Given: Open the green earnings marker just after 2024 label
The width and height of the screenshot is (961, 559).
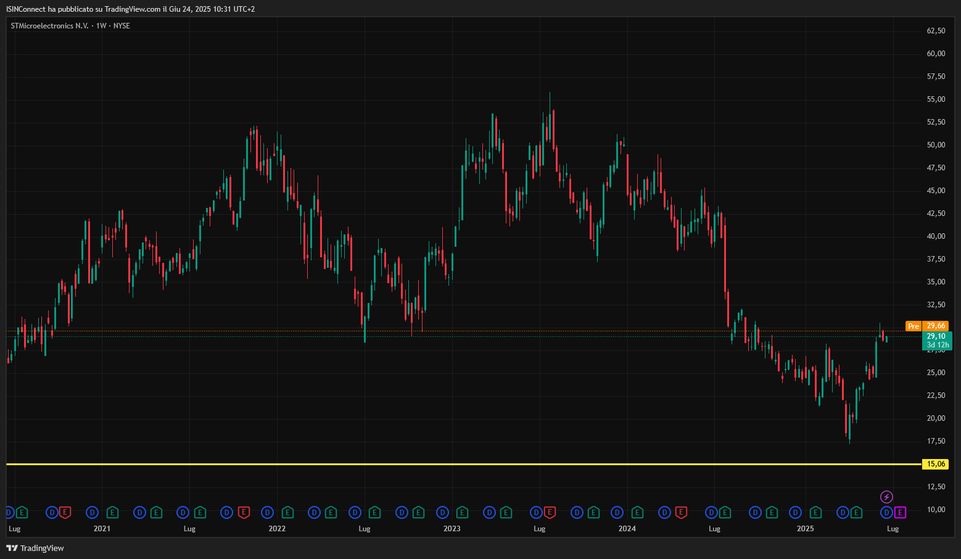Looking at the screenshot, I should [x=637, y=512].
